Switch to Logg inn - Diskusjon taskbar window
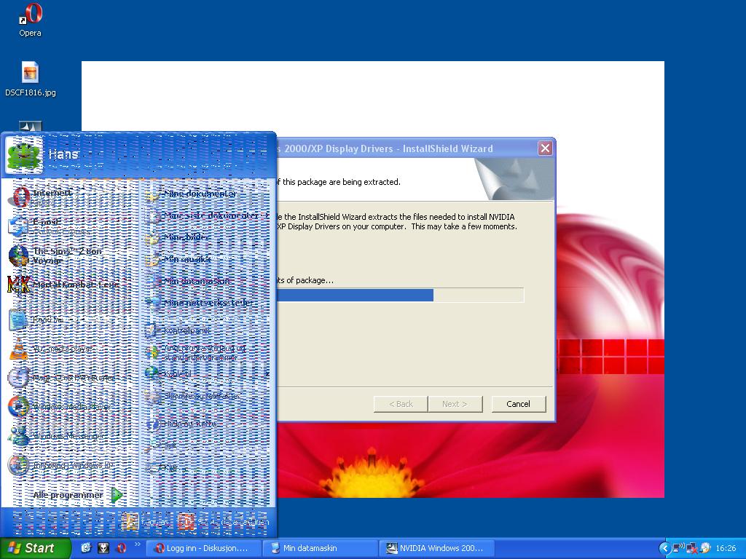The height and width of the screenshot is (559, 746). (204, 548)
